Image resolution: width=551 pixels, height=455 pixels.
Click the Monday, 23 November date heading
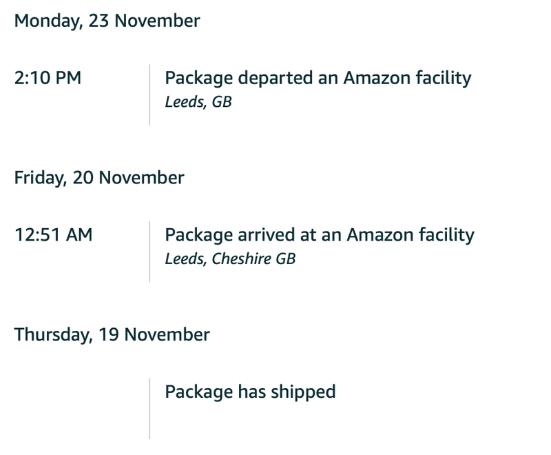107,21
